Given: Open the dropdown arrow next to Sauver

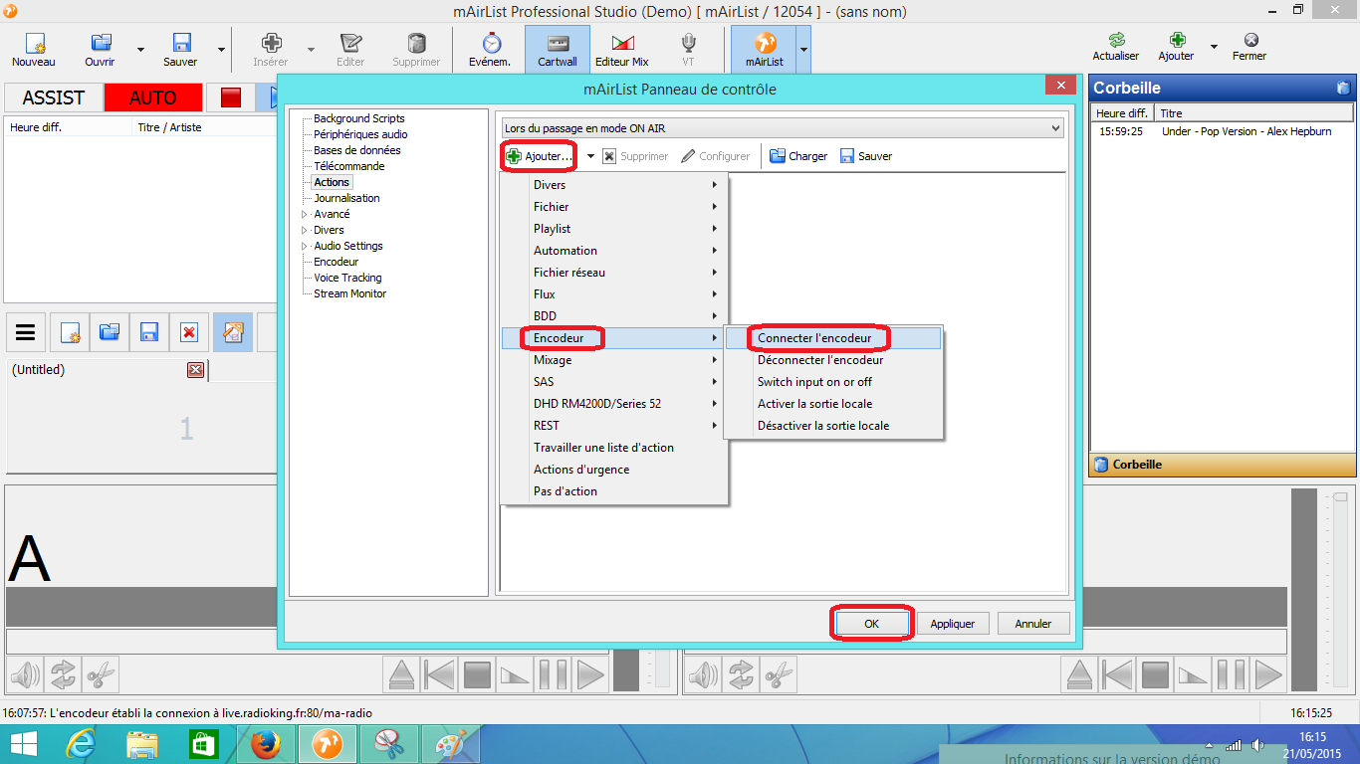Looking at the screenshot, I should (x=221, y=50).
